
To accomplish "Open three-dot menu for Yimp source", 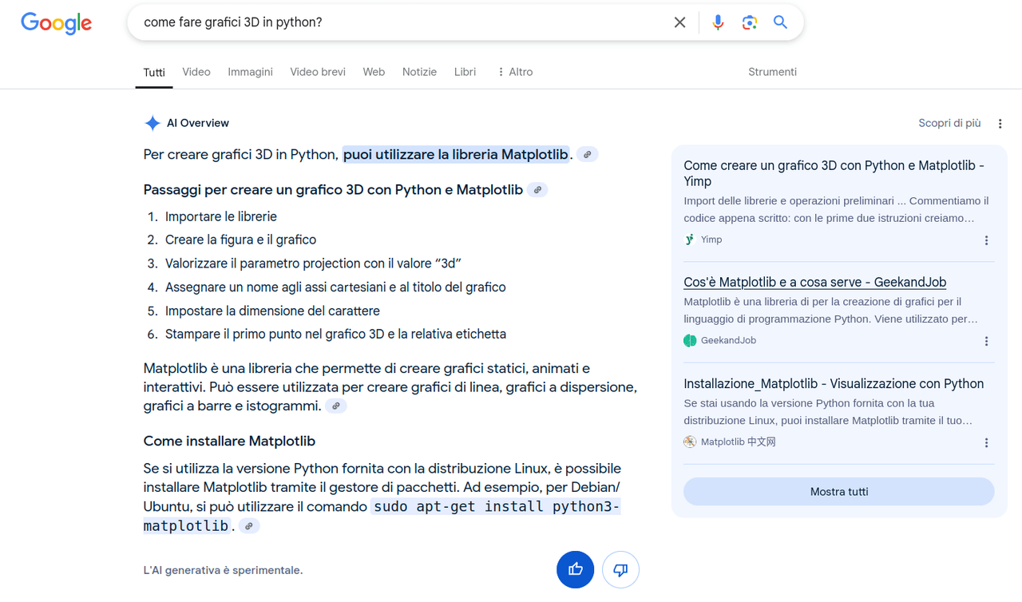I will [986, 240].
